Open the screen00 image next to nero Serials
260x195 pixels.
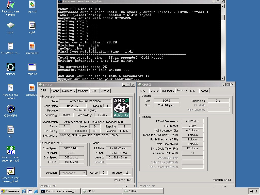tap(32, 88)
